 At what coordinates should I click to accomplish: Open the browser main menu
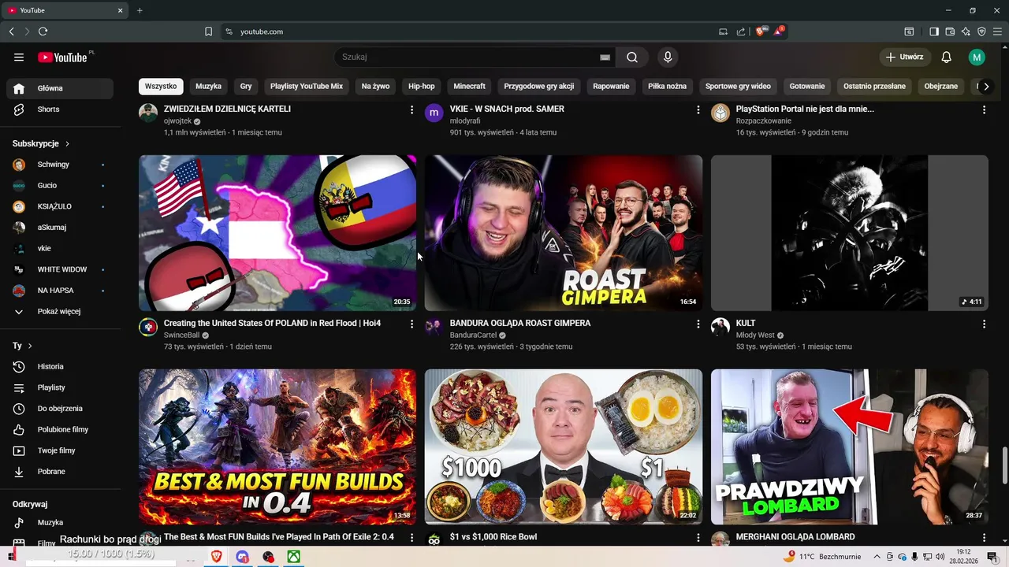point(997,31)
